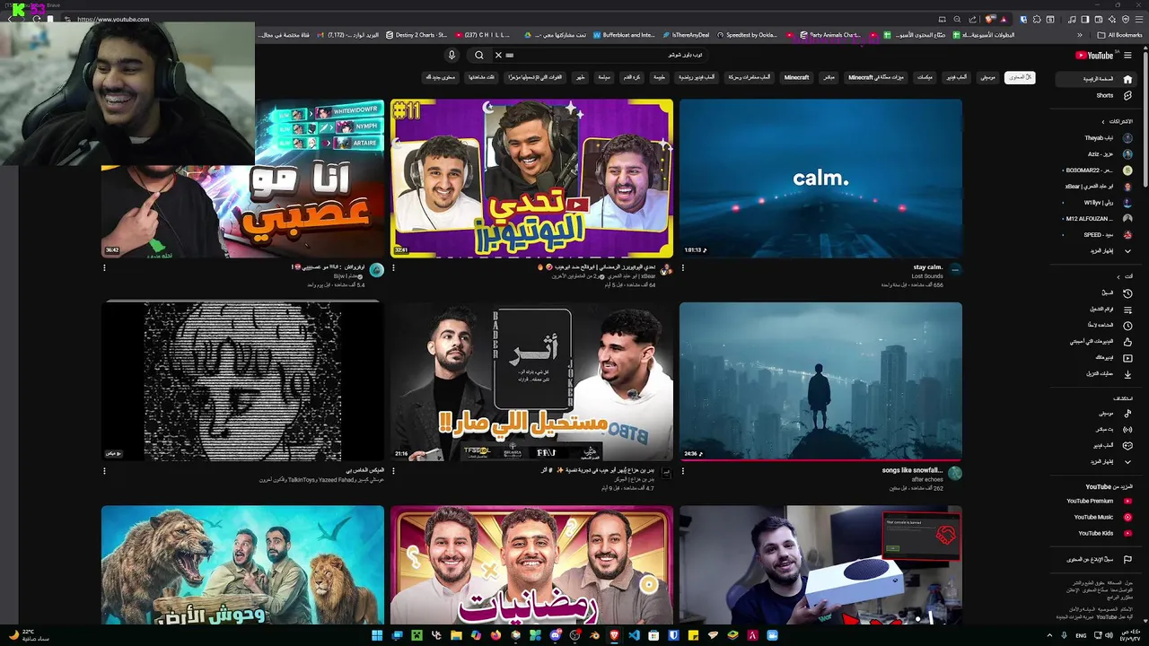
Task: Clear the search box with X
Action: point(498,55)
